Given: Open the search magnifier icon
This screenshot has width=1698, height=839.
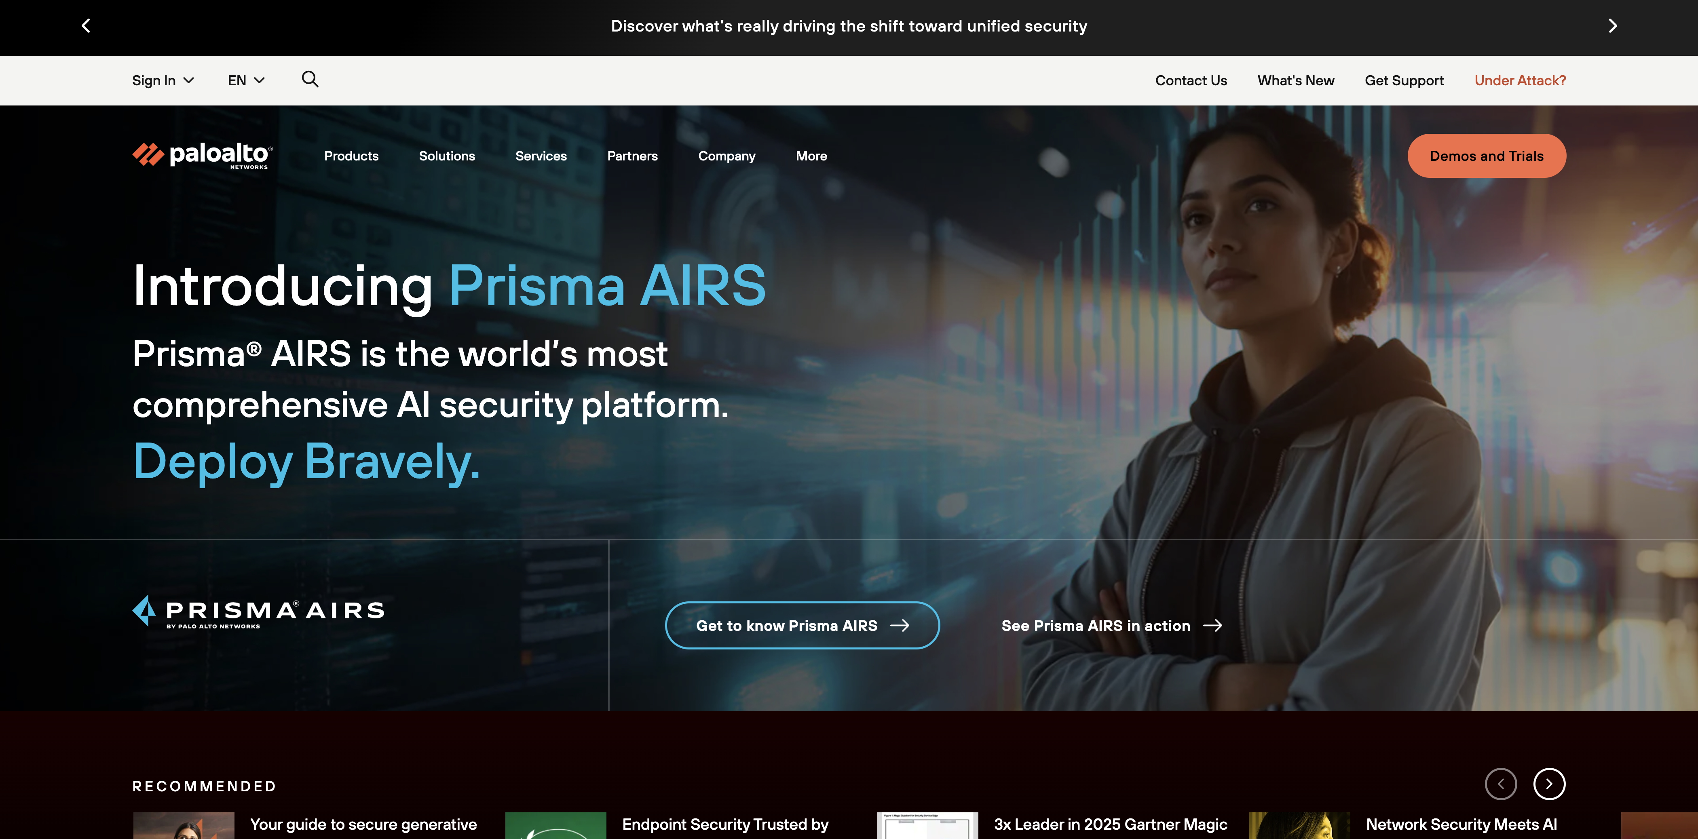Looking at the screenshot, I should 310,79.
